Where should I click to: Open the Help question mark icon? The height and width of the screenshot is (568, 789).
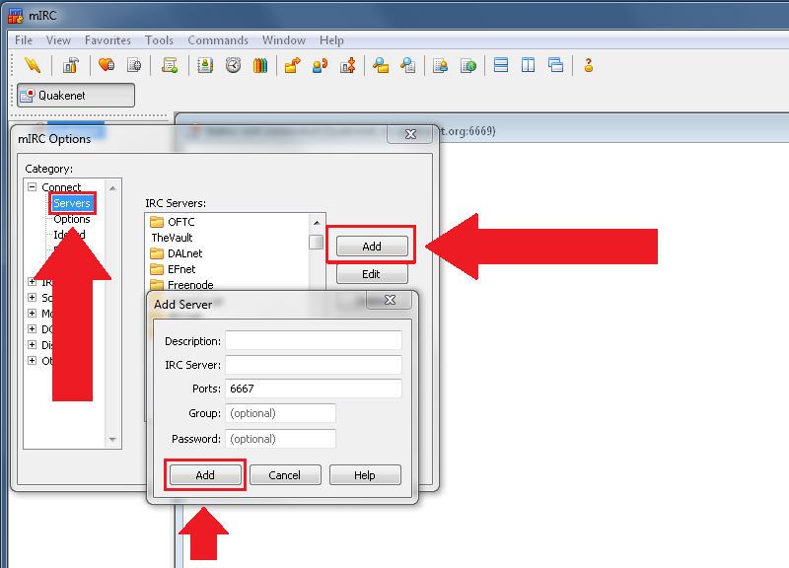pos(589,66)
